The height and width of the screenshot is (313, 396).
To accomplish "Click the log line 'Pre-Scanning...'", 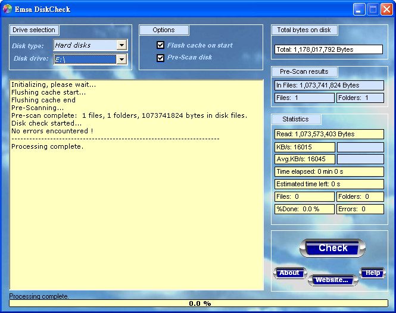I will 38,108.
